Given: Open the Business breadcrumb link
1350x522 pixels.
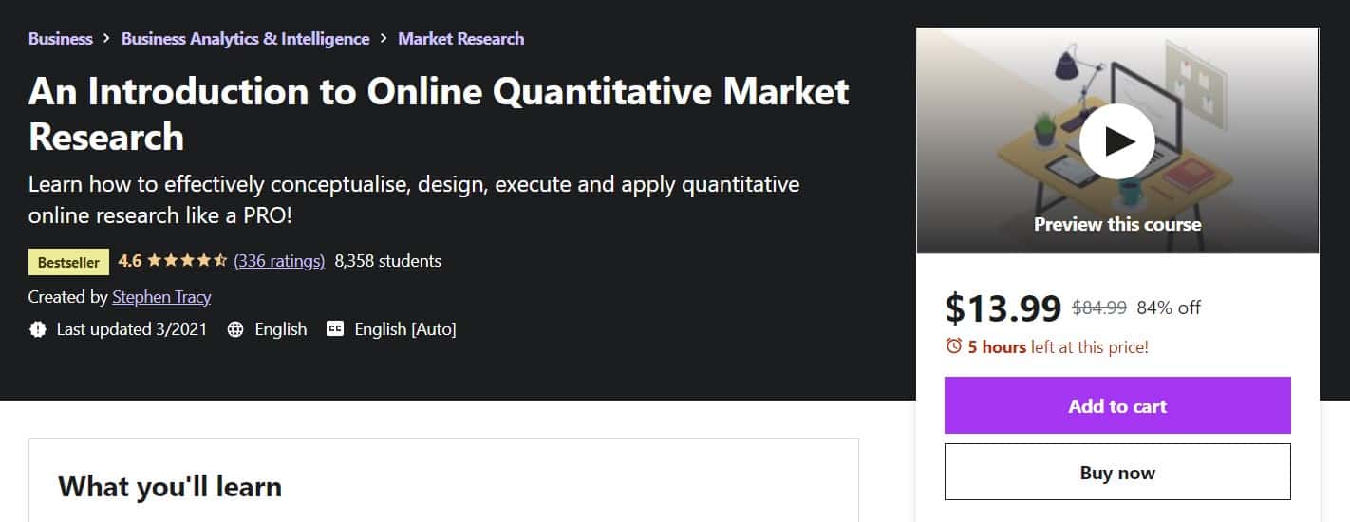Looking at the screenshot, I should 61,39.
